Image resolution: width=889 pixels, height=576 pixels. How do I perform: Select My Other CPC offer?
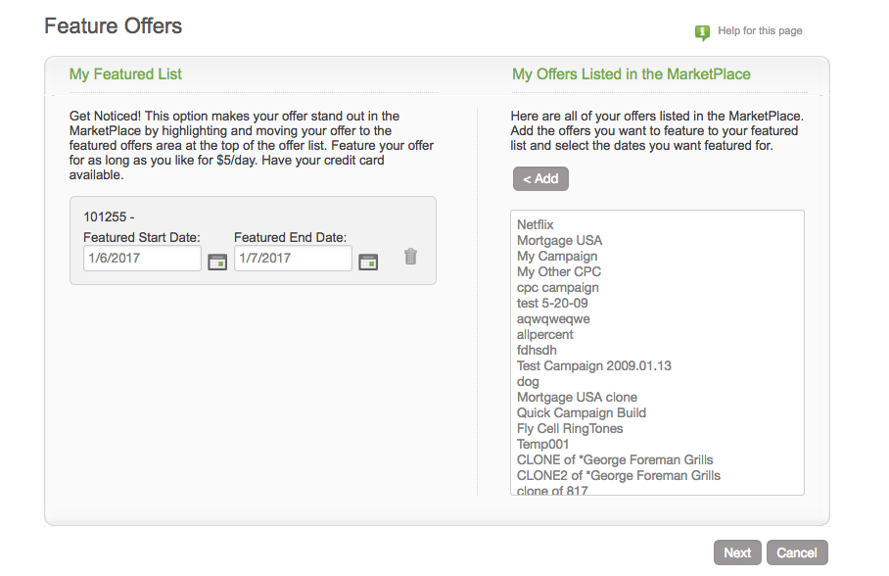657,271
